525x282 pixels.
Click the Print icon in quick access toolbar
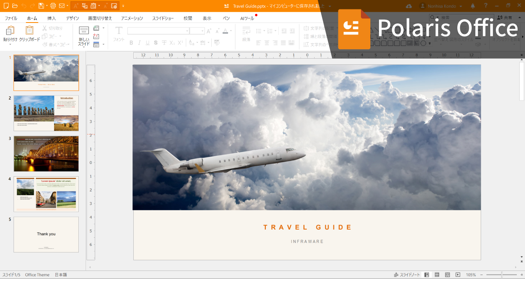52,6
